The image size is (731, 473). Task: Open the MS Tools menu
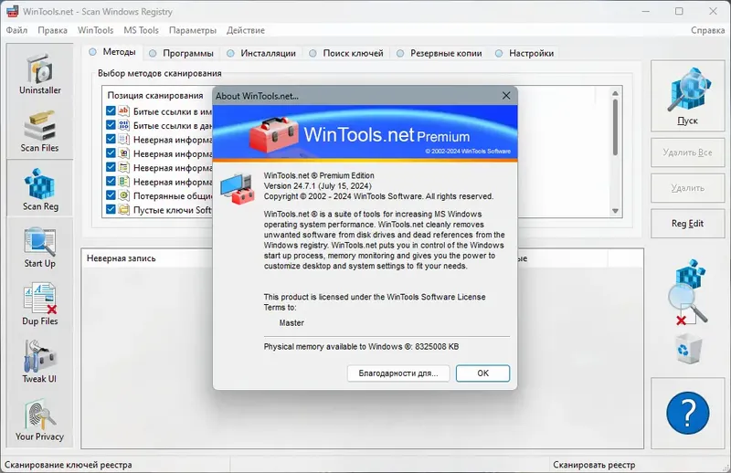[142, 30]
